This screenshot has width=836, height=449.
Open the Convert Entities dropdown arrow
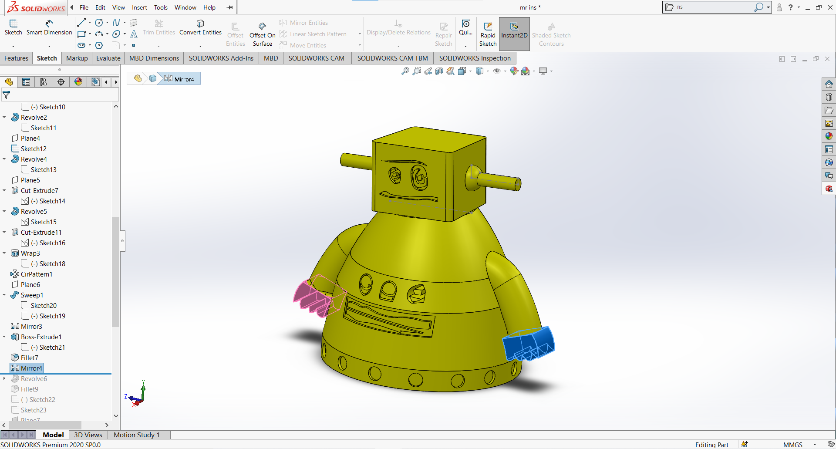(x=200, y=46)
